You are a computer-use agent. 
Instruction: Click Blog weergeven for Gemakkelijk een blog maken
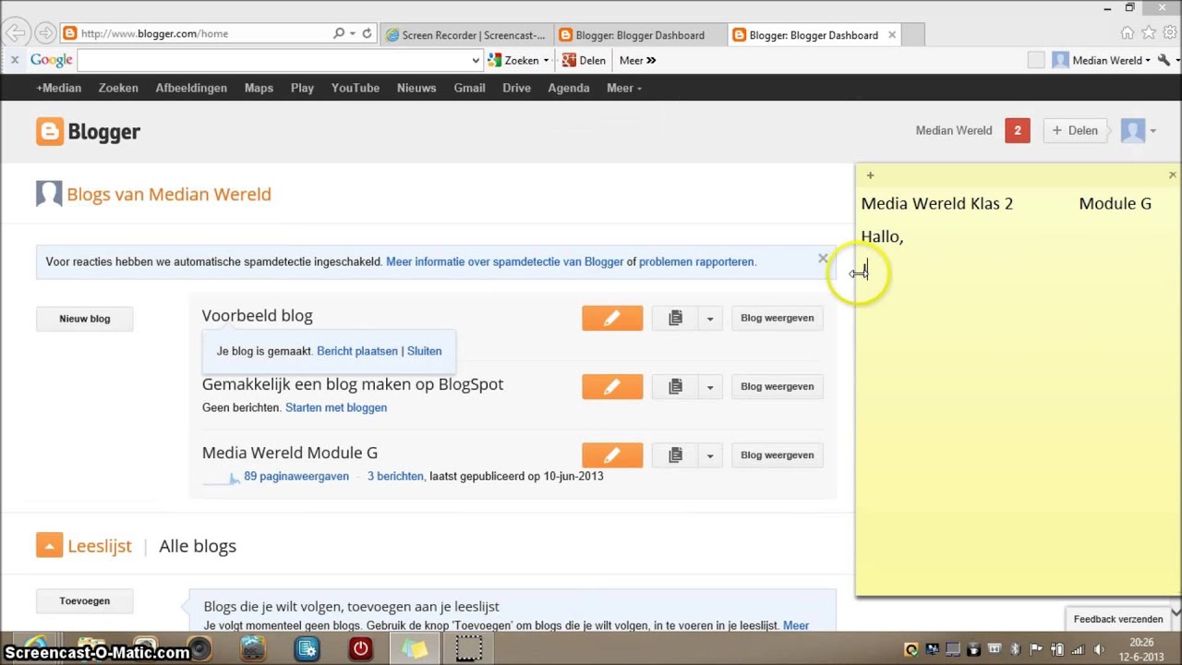777,386
